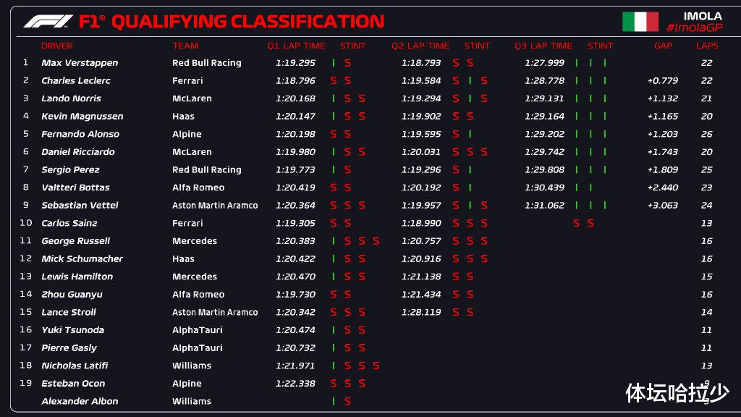741x417 pixels.
Task: Click the GAP column header
Action: coord(663,46)
